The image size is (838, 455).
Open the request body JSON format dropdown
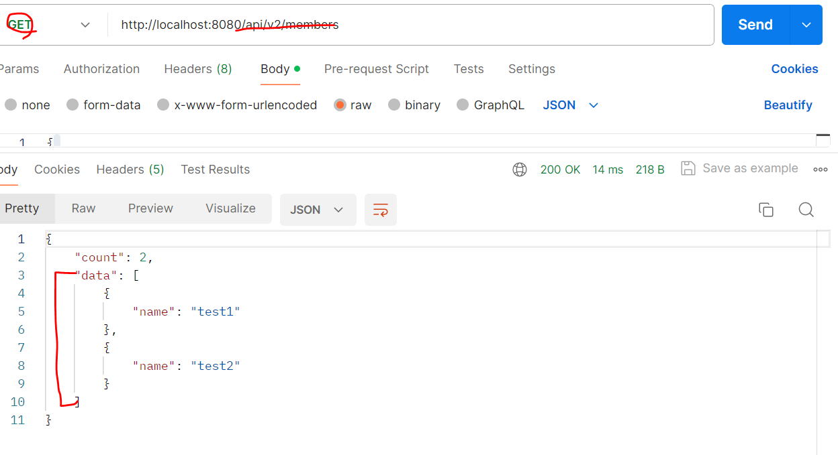coord(570,105)
